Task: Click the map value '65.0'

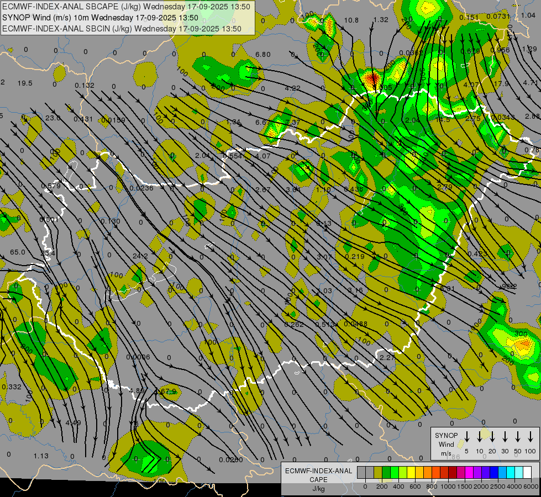Action: 18,252
